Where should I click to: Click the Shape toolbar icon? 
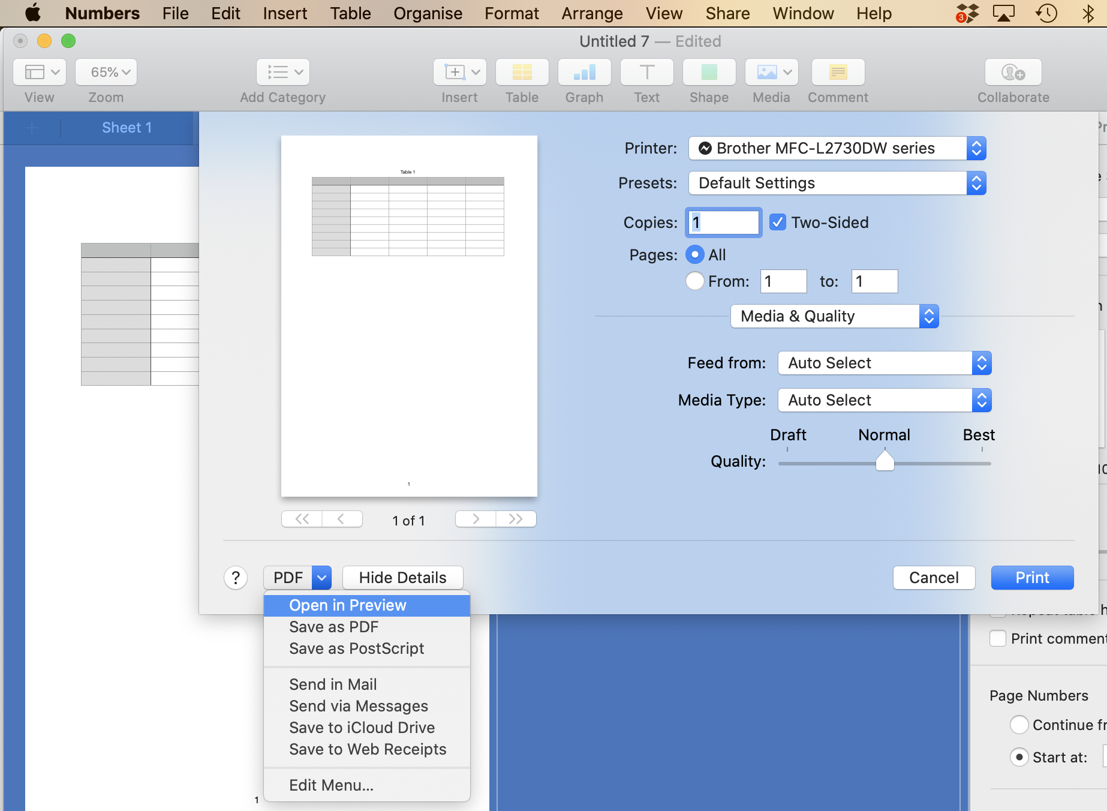[709, 72]
